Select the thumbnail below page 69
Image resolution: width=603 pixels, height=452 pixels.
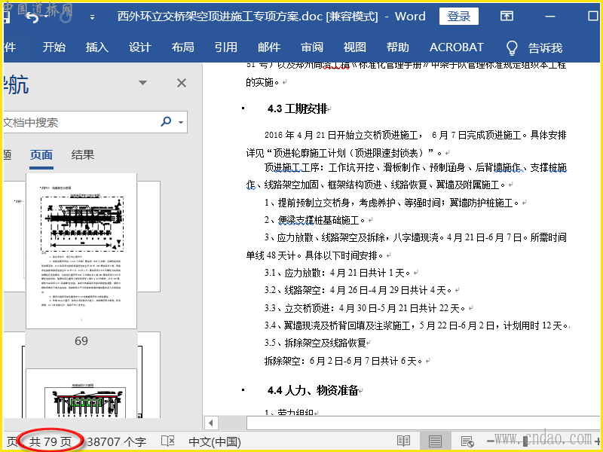tap(81, 393)
